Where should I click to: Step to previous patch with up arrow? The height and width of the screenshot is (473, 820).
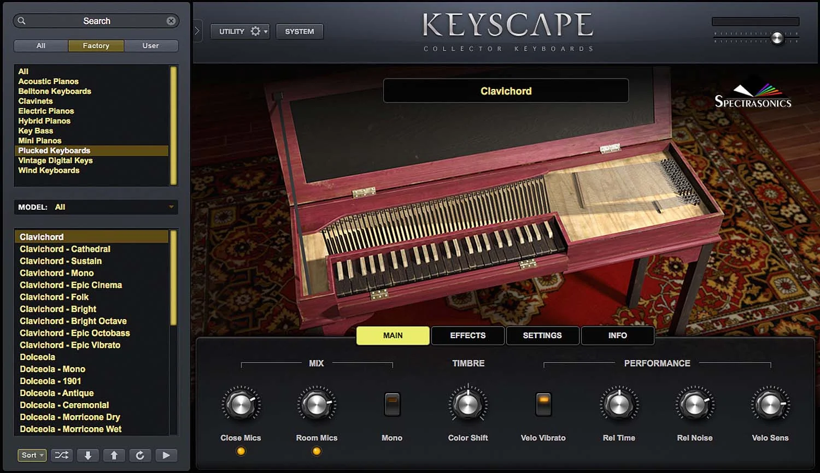[114, 455]
